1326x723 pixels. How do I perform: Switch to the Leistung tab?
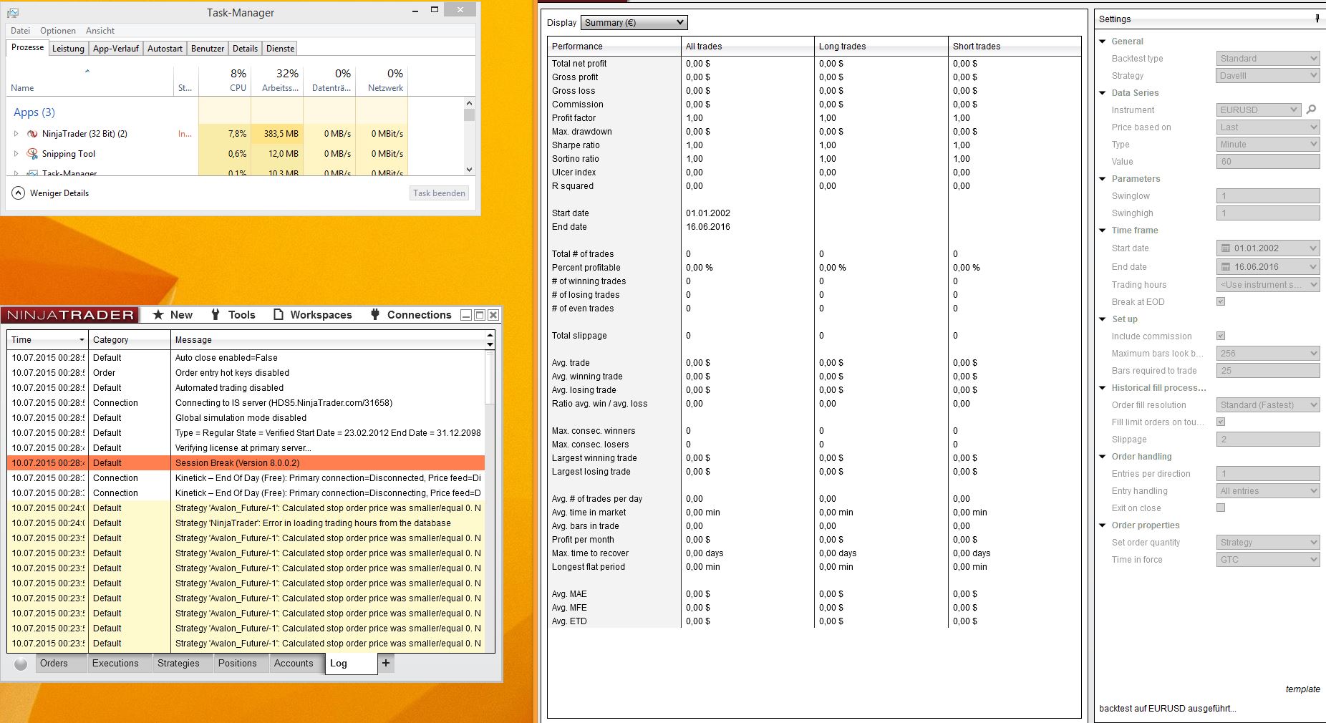(x=68, y=49)
